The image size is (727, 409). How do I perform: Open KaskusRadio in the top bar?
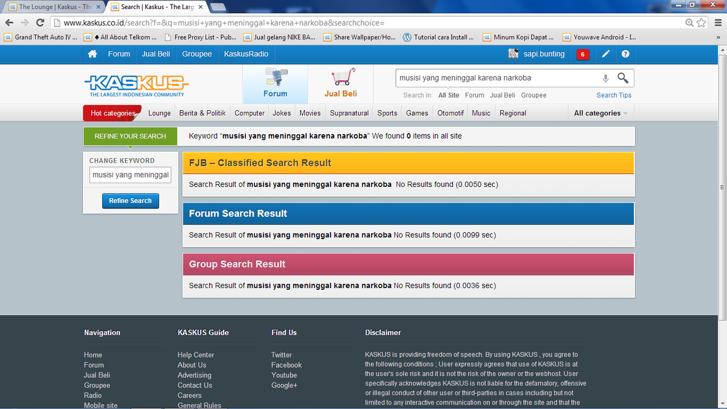click(x=246, y=54)
